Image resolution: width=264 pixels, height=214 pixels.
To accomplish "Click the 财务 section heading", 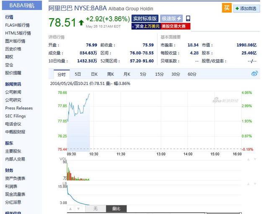I will pos(9,171).
